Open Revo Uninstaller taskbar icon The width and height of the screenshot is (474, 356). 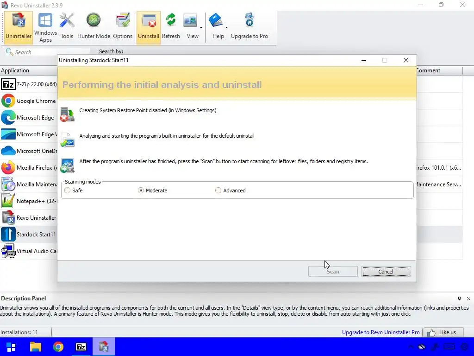[x=104, y=347]
